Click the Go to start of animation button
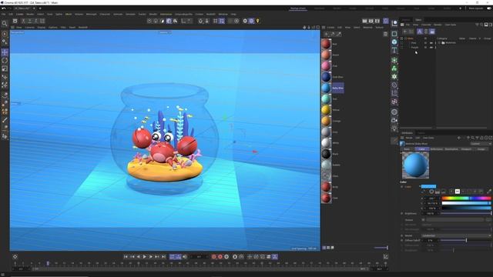This screenshot has width=493, height=277. click(x=126, y=256)
